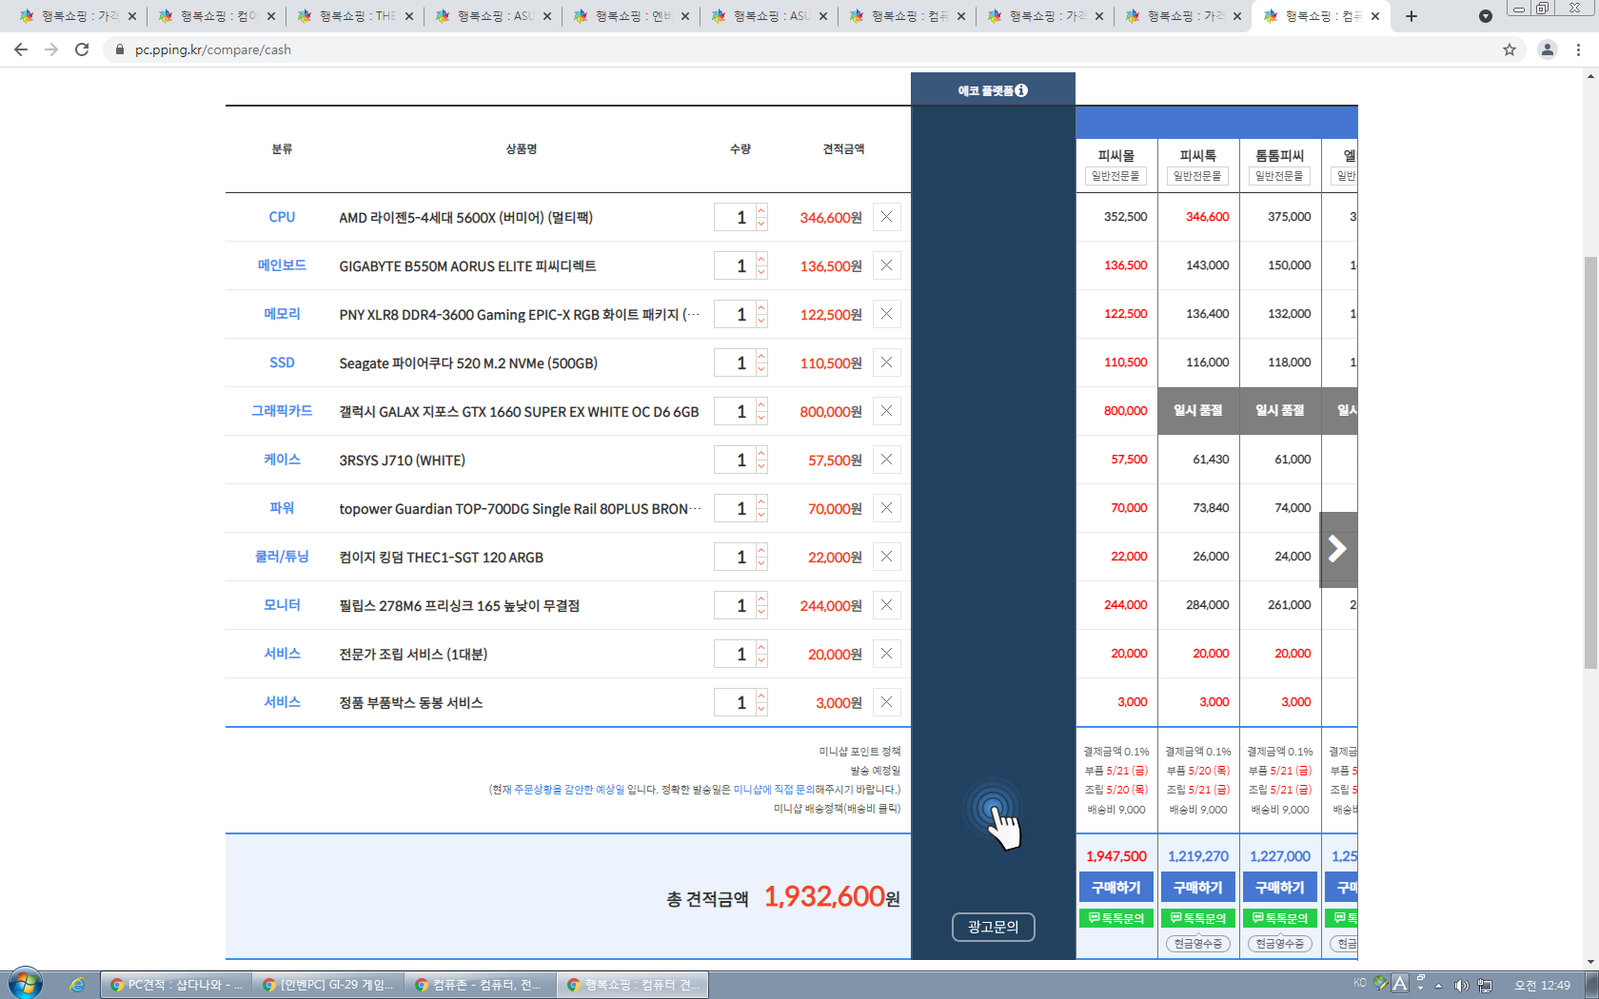Open taskbar window 컴퓨존 - 컴퓨터
The image size is (1599, 999).
[481, 985]
